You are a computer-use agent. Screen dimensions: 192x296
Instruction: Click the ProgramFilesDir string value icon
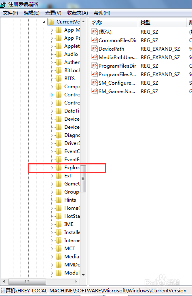point(95,66)
